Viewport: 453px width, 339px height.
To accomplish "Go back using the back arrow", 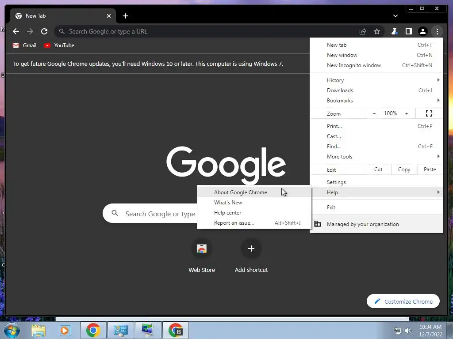I will click(16, 31).
